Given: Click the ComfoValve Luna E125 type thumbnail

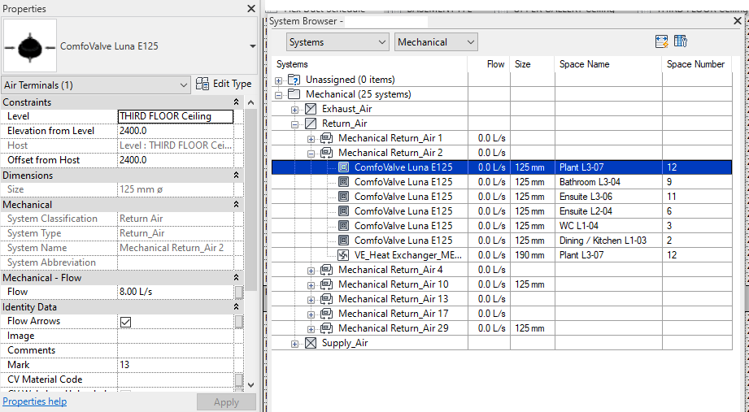Looking at the screenshot, I should 29,46.
